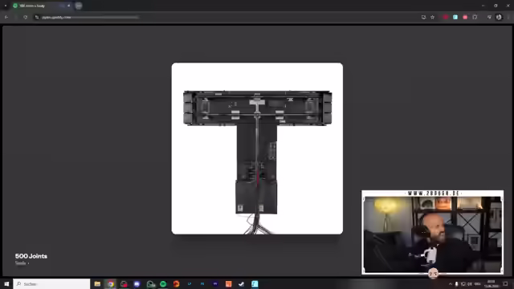Screen dimensions: 514x289
Task: Open File Explorer from taskbar
Action: [x=97, y=283]
